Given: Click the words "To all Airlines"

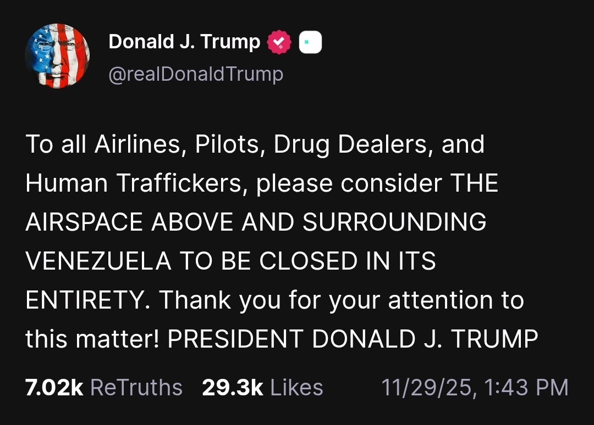Looking at the screenshot, I should [x=98, y=144].
